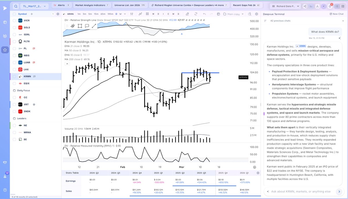Click the chart time axis settings icon
The width and height of the screenshot is (348, 199).
point(254,167)
